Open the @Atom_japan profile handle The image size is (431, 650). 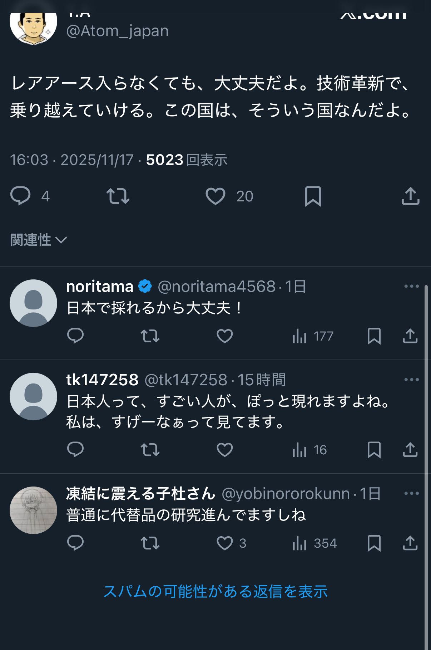point(117,31)
